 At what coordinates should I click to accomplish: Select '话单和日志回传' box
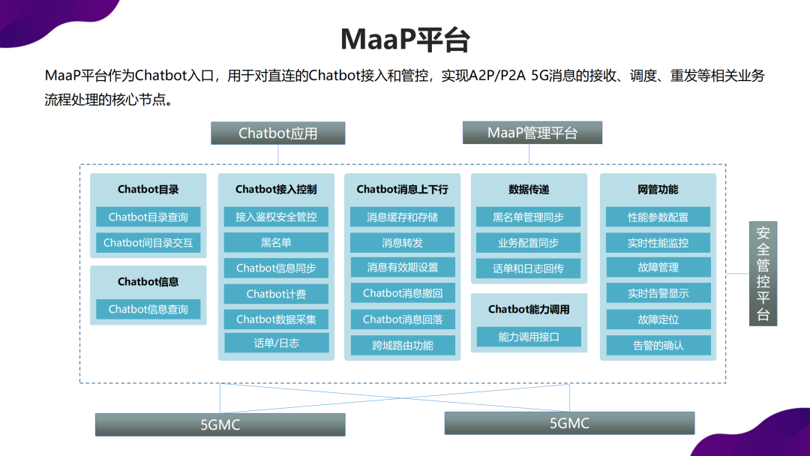(x=529, y=268)
